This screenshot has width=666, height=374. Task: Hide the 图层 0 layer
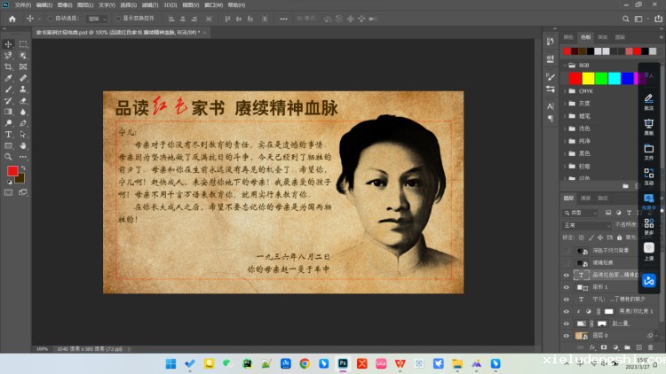point(567,336)
